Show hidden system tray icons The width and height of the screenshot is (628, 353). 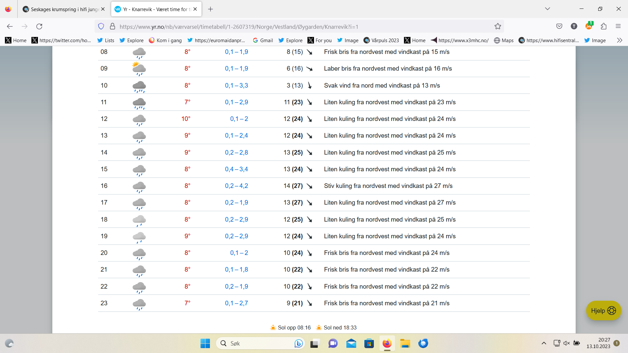click(544, 343)
